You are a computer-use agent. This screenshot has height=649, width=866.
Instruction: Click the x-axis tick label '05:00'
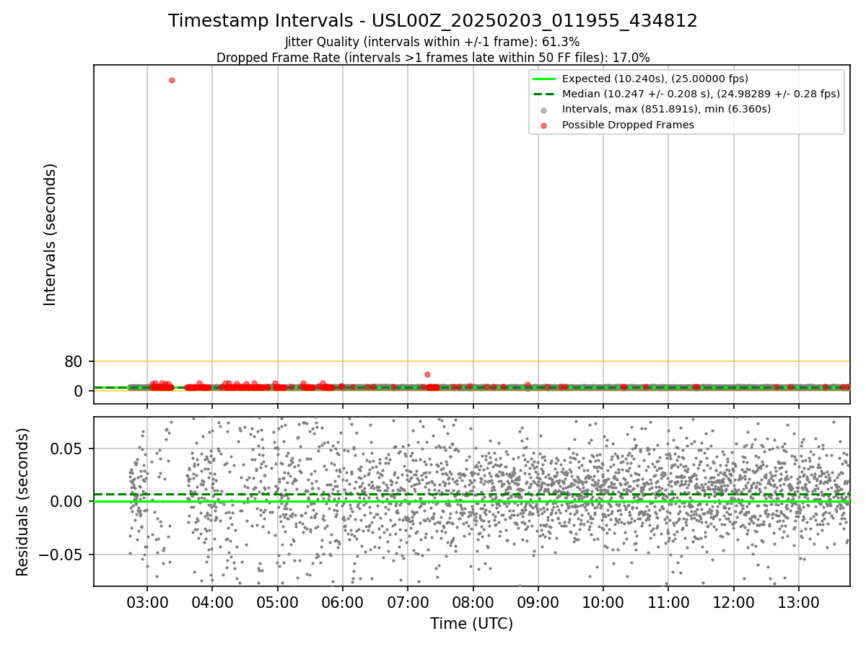tap(278, 603)
